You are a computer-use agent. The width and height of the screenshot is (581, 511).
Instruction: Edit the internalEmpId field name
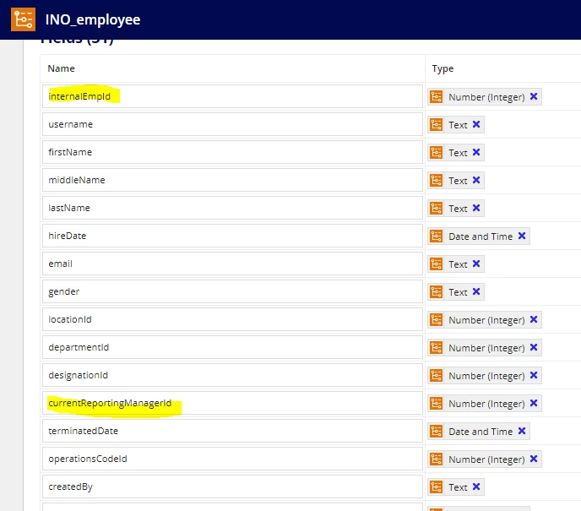click(x=232, y=96)
